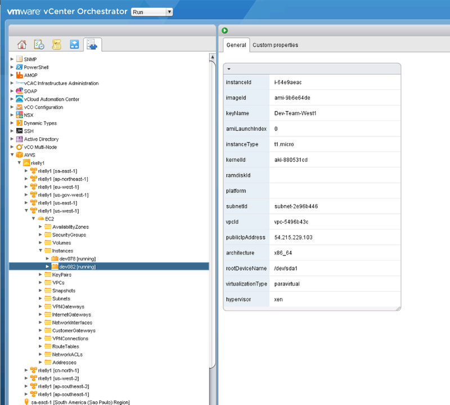Viewport: 450px width, 405px height.
Task: Click the SSH terminal icon
Action: (19, 131)
